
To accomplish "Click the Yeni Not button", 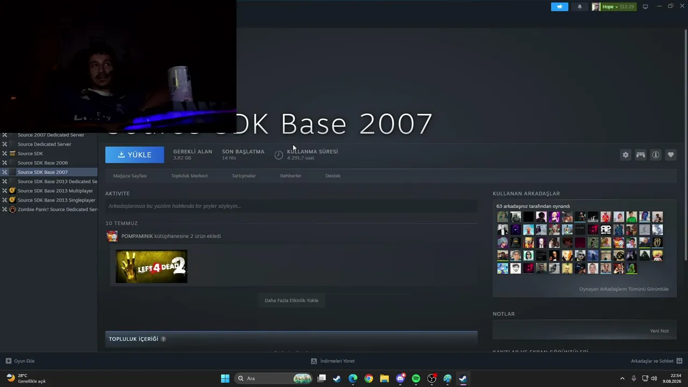I will click(659, 331).
